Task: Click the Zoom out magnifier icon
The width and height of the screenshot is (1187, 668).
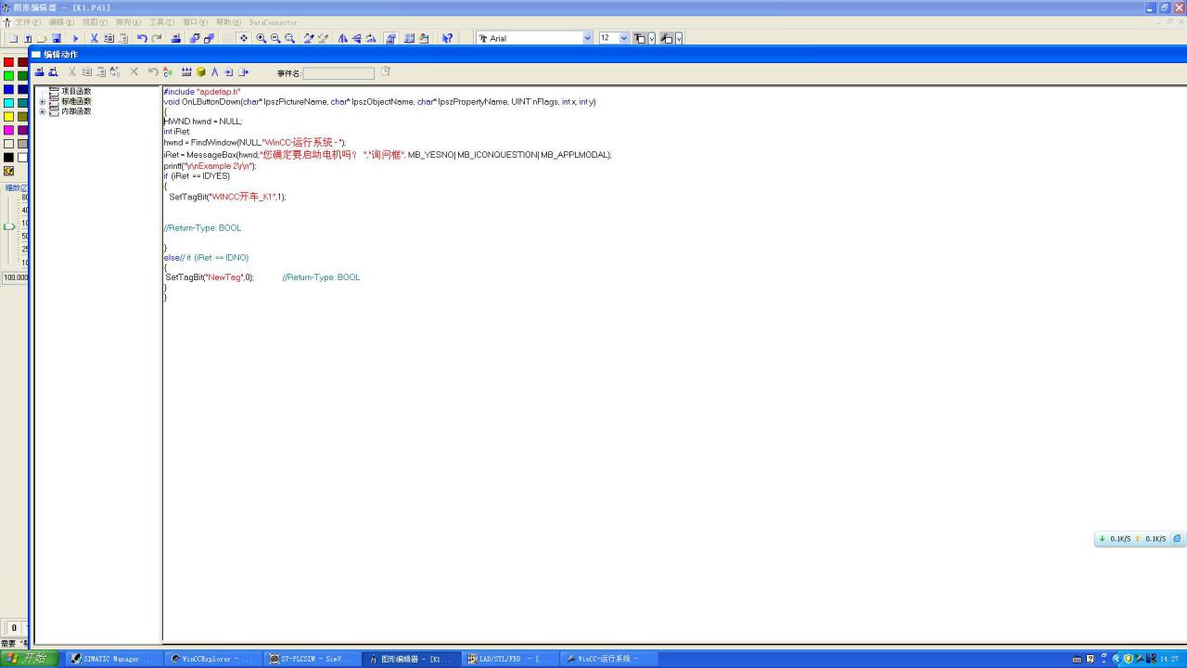Action: pyautogui.click(x=275, y=38)
